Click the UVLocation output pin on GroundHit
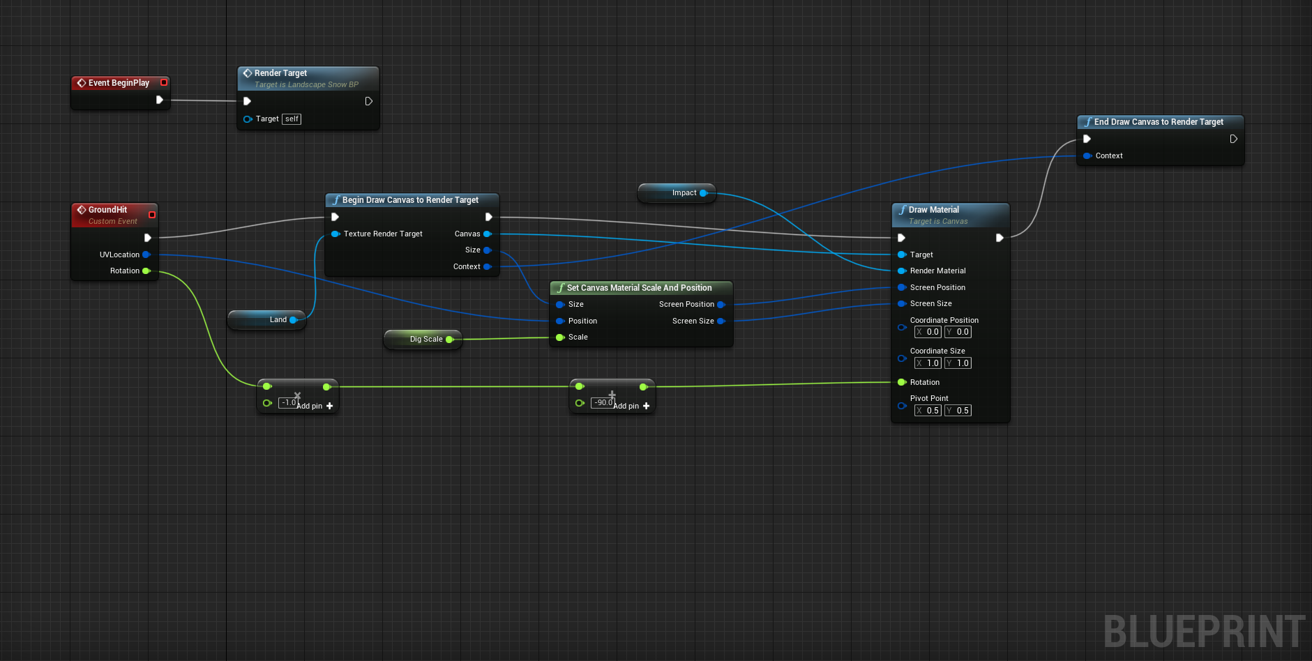This screenshot has width=1312, height=661. coord(146,254)
